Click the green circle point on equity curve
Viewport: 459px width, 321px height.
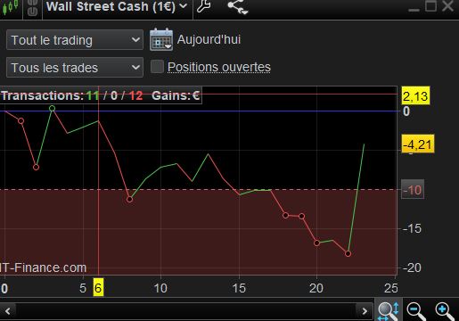(52, 108)
